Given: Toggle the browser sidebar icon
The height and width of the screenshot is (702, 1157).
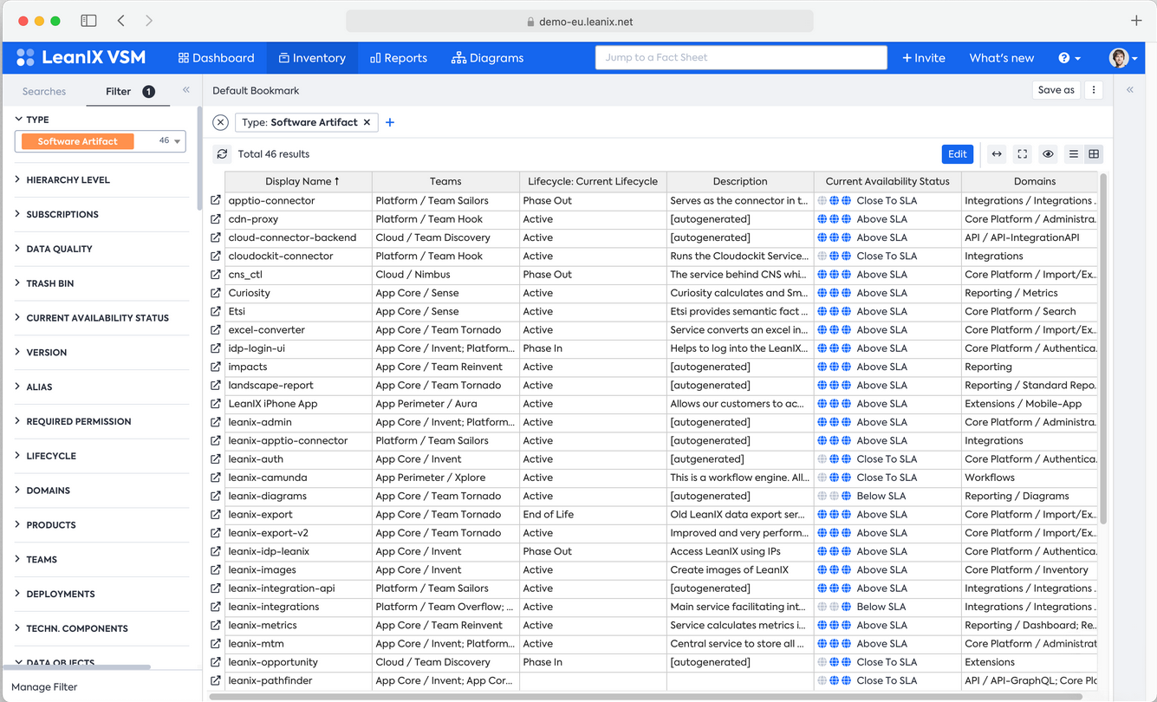Looking at the screenshot, I should (x=88, y=21).
